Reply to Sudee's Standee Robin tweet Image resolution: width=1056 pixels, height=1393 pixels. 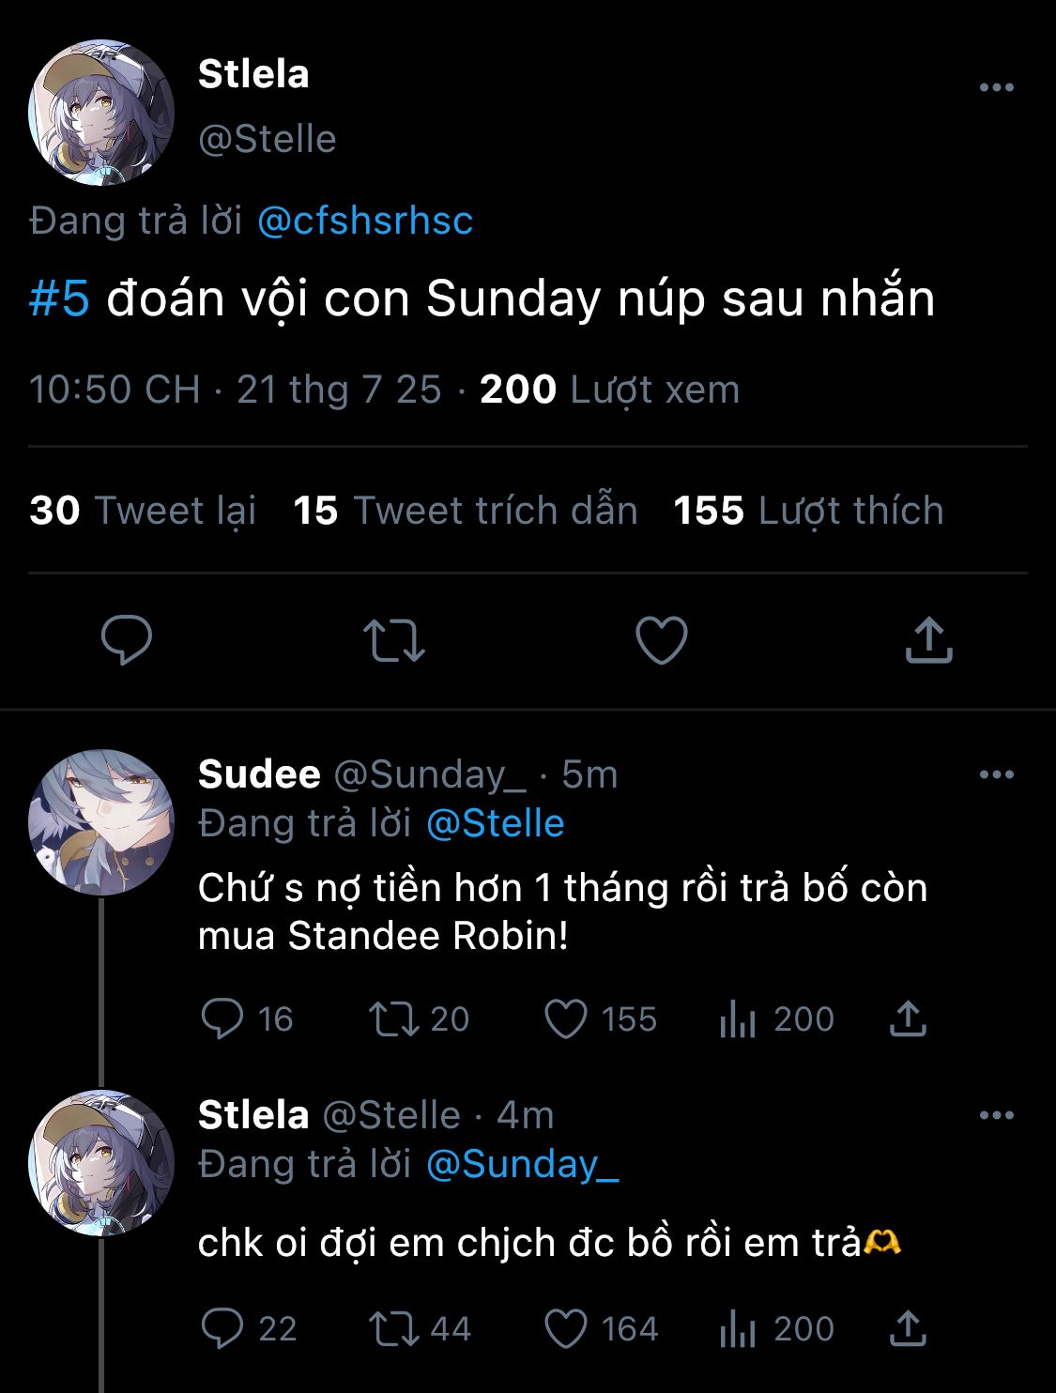pos(222,1018)
